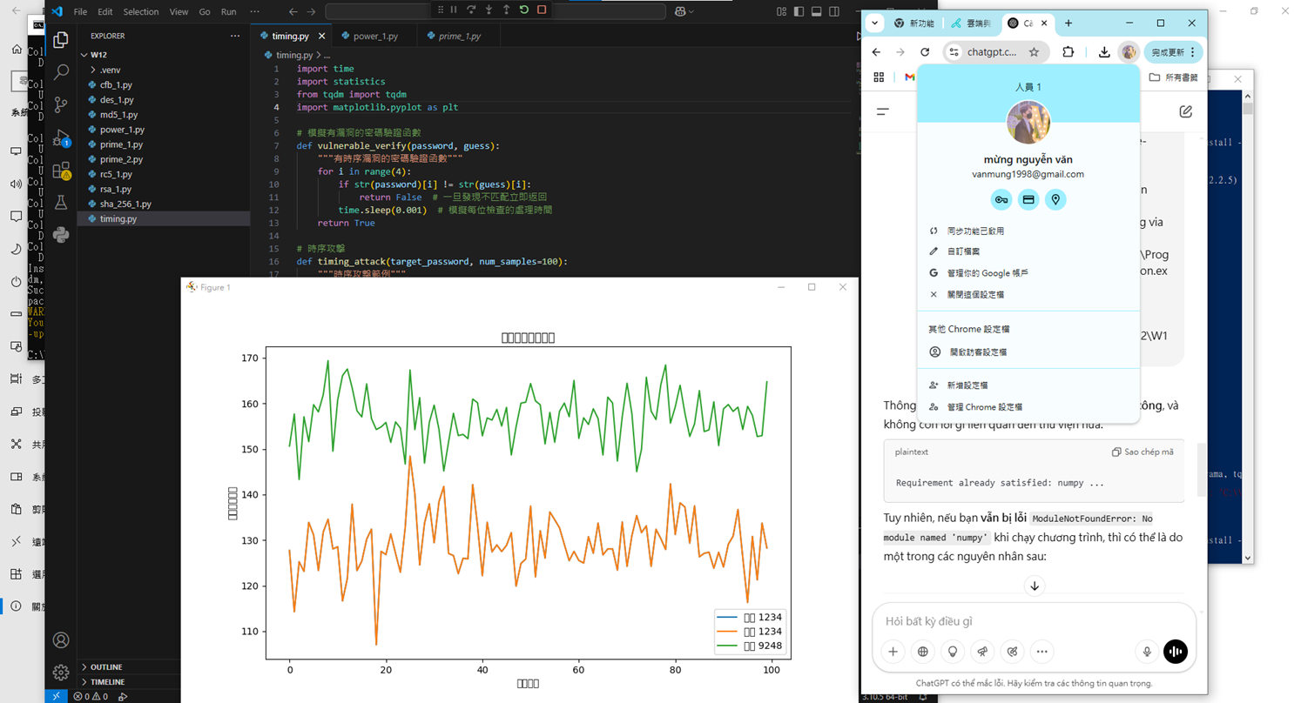1301x703 pixels.
Task: Toggle the VS Code bottom panel layout
Action: pyautogui.click(x=817, y=12)
